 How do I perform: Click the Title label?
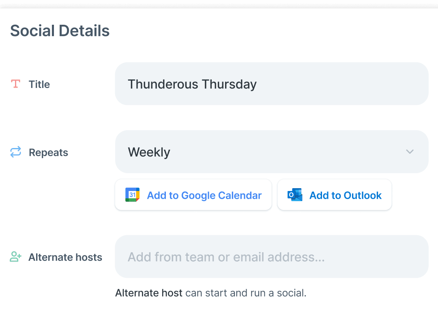(x=39, y=84)
